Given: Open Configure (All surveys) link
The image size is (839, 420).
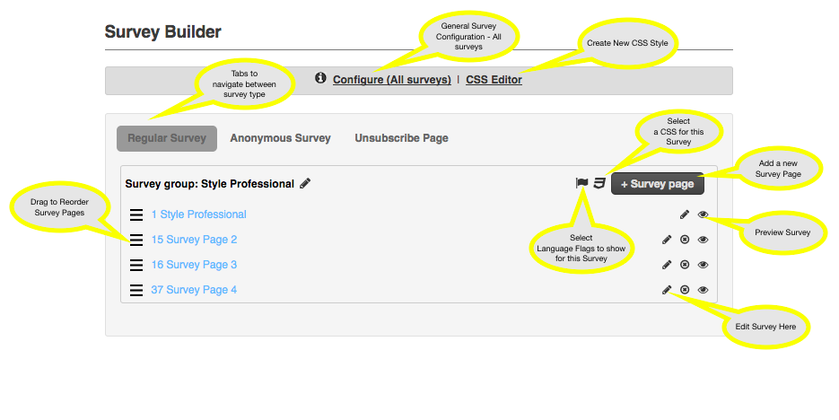Looking at the screenshot, I should (x=391, y=80).
